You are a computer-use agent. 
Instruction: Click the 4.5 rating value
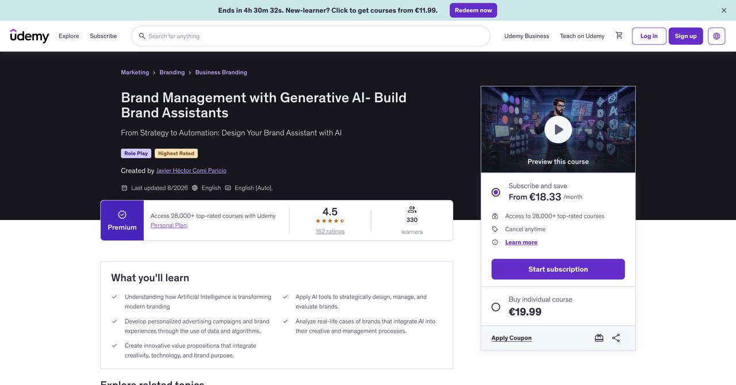330,211
